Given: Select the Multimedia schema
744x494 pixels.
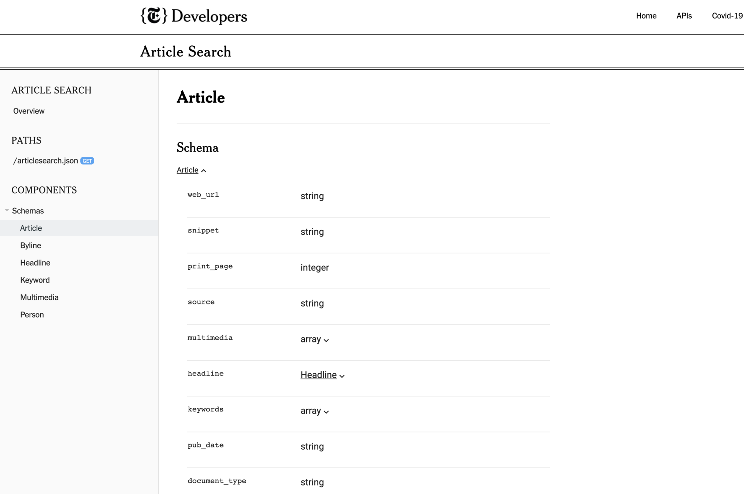Looking at the screenshot, I should click(x=39, y=297).
